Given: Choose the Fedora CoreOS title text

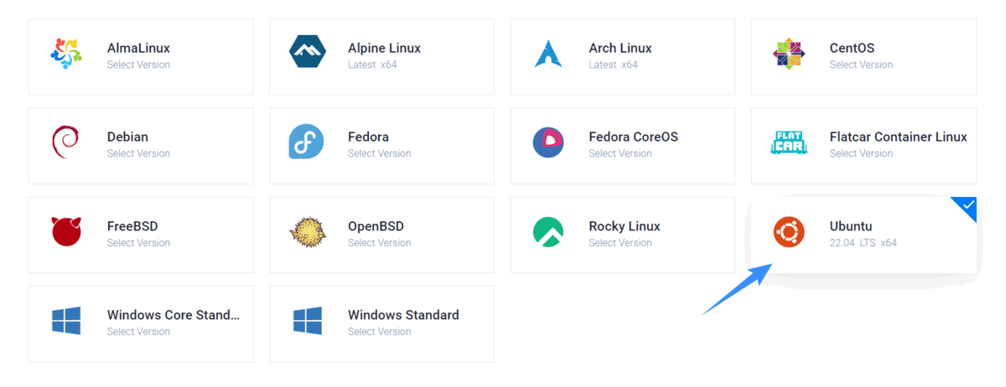Looking at the screenshot, I should [633, 137].
